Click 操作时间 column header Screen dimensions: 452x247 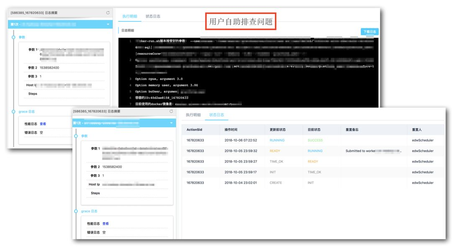coord(231,130)
